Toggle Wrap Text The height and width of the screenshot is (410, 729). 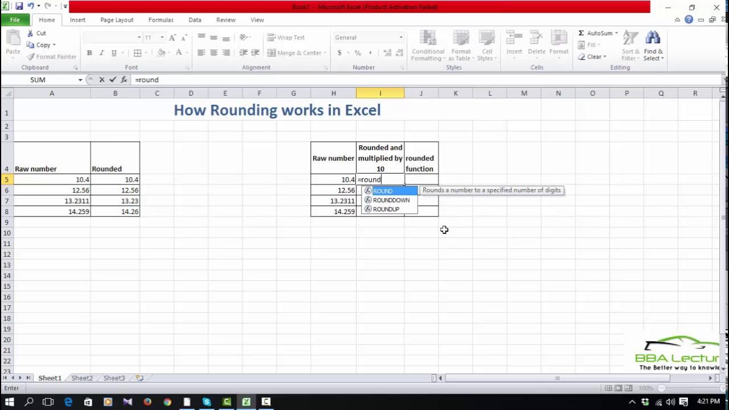[286, 38]
